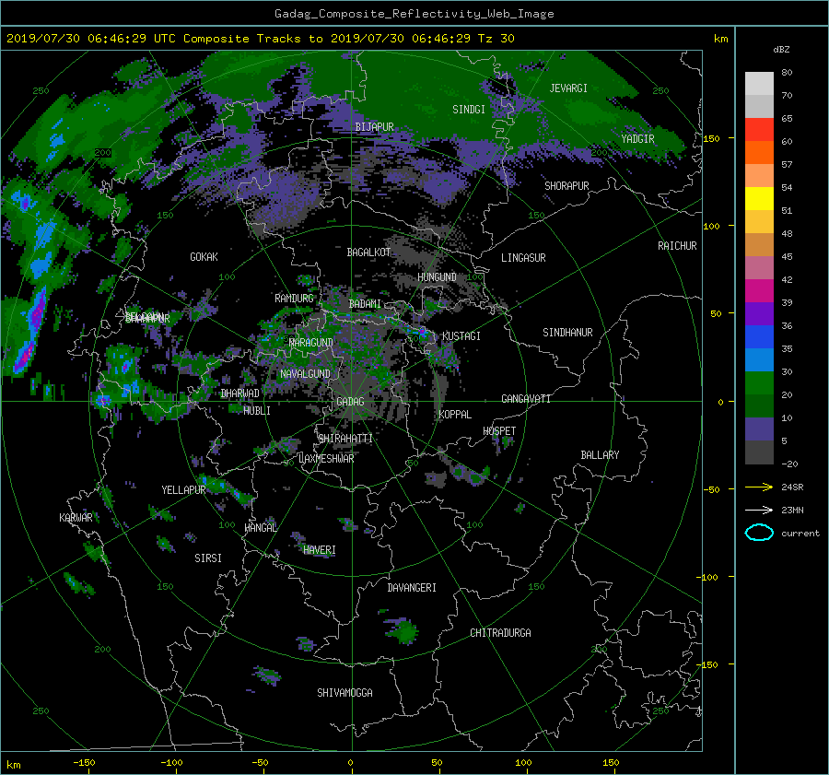Select the HOSPET label
Viewport: 829px width, 775px height.
click(x=499, y=431)
